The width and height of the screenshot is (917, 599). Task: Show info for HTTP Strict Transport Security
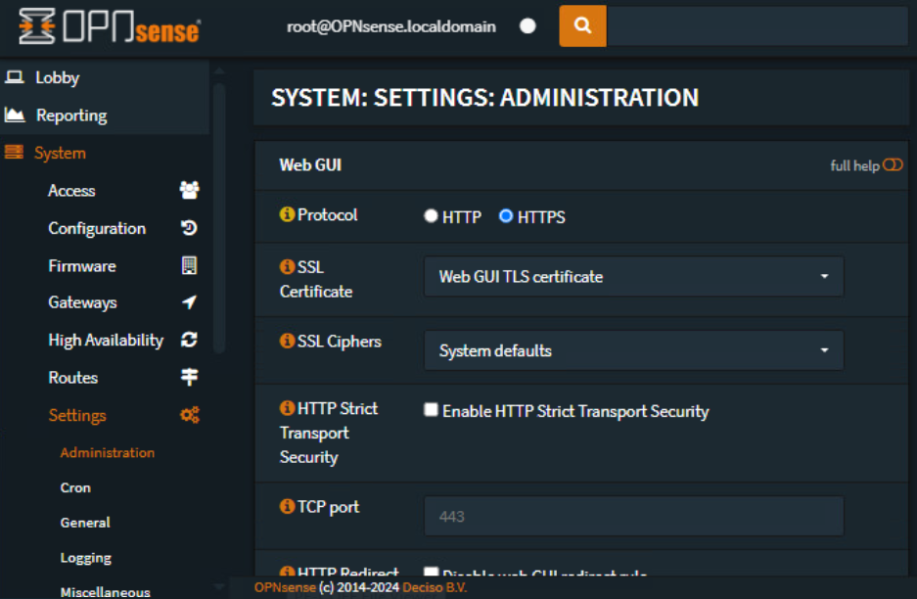287,408
